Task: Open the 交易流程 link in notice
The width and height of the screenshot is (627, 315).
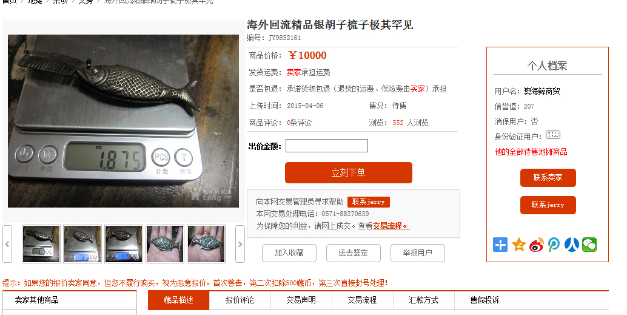Action: pyautogui.click(x=391, y=226)
